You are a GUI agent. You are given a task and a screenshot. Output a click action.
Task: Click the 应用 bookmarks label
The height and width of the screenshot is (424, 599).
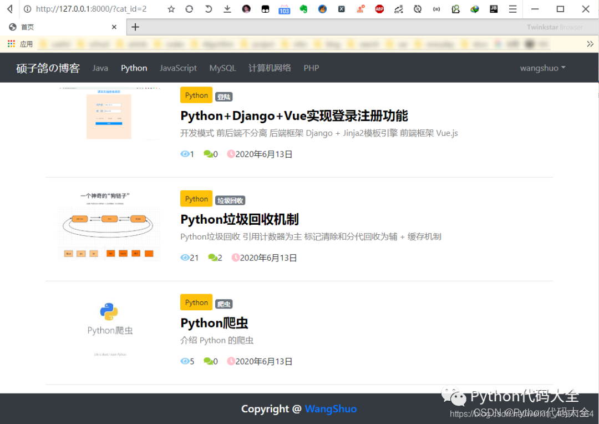[27, 44]
